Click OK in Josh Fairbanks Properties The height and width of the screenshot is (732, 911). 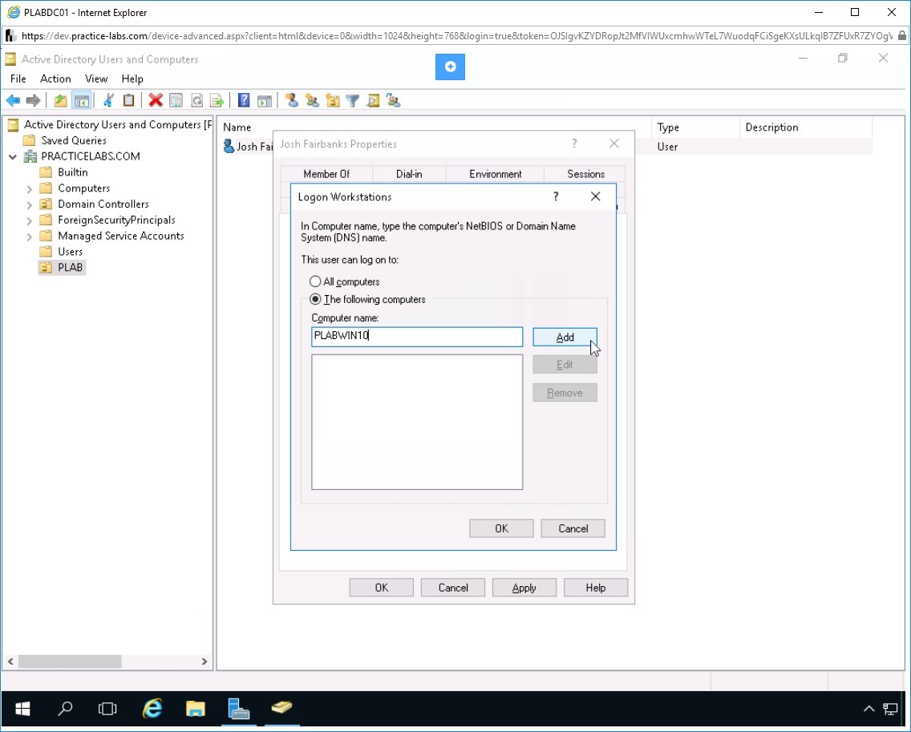pos(381,588)
